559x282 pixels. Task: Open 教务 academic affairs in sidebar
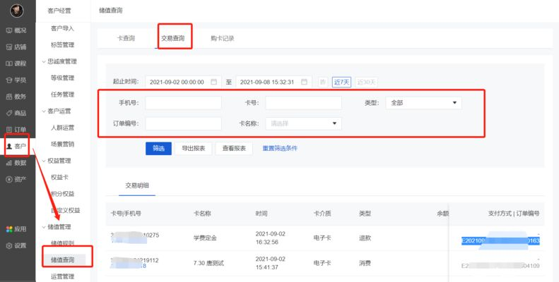[16, 97]
